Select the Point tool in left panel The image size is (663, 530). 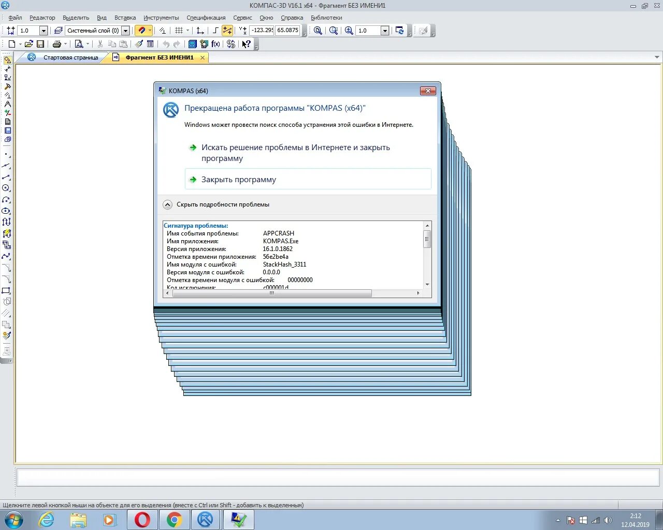click(6, 155)
